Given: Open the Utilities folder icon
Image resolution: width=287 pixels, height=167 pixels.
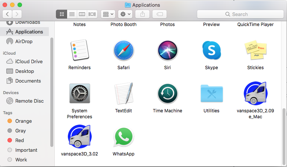Looking at the screenshot, I should [212, 93].
